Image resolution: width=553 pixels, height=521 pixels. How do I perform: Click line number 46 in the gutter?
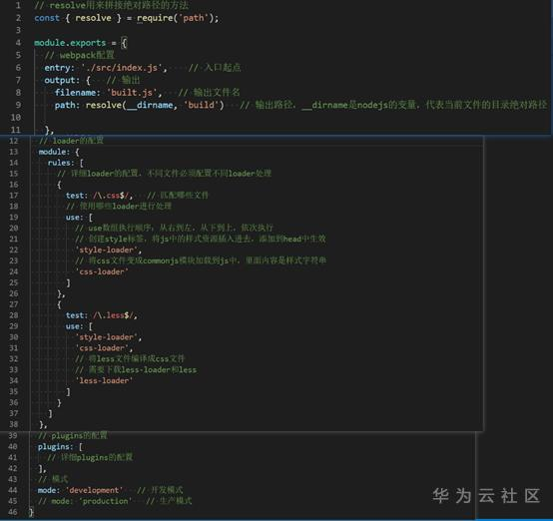[x=13, y=512]
